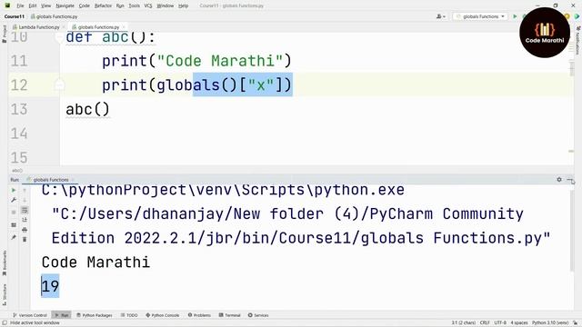Open the Services tool window
Viewport: 582px width, 327px height.
click(258, 315)
